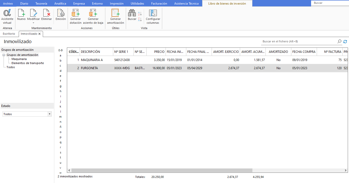
Task: Click the top-right Buscar search box
Action: pyautogui.click(x=330, y=3)
